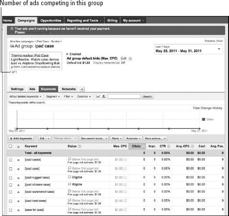Viewport: 229px width, 216px height.
Task: Click the download report icon
Action: click(104, 97)
